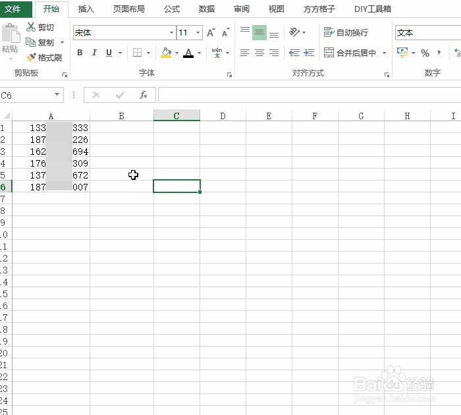Screen dimensions: 461x415
Task: Toggle Italic formatting
Action: click(94, 53)
